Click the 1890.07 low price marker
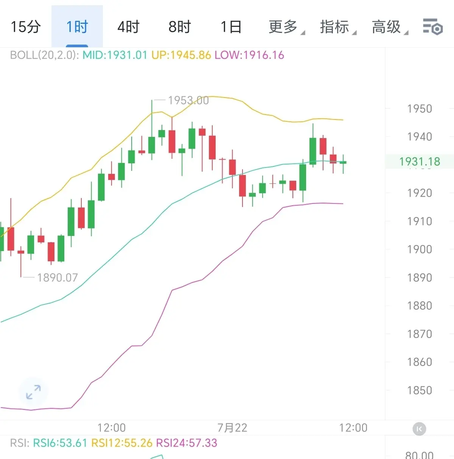This screenshot has height=459, width=454. (57, 278)
